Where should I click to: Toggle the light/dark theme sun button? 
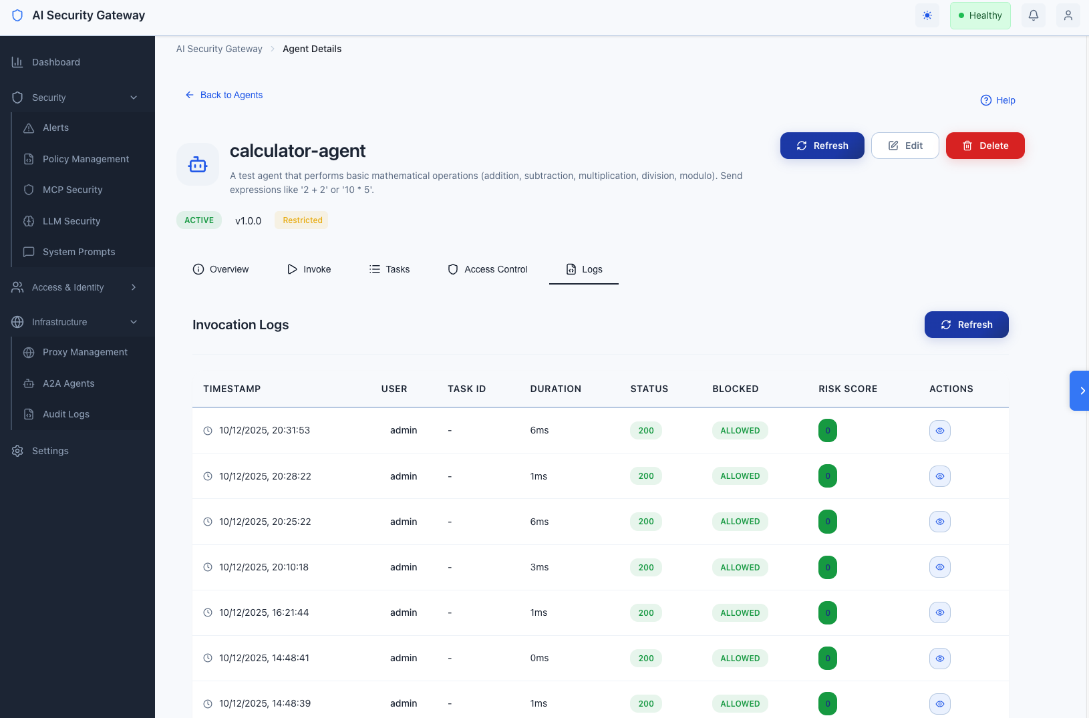click(927, 15)
